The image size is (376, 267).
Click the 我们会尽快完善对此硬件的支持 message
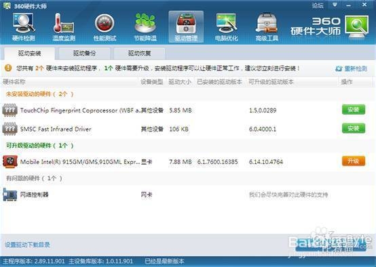point(288,194)
